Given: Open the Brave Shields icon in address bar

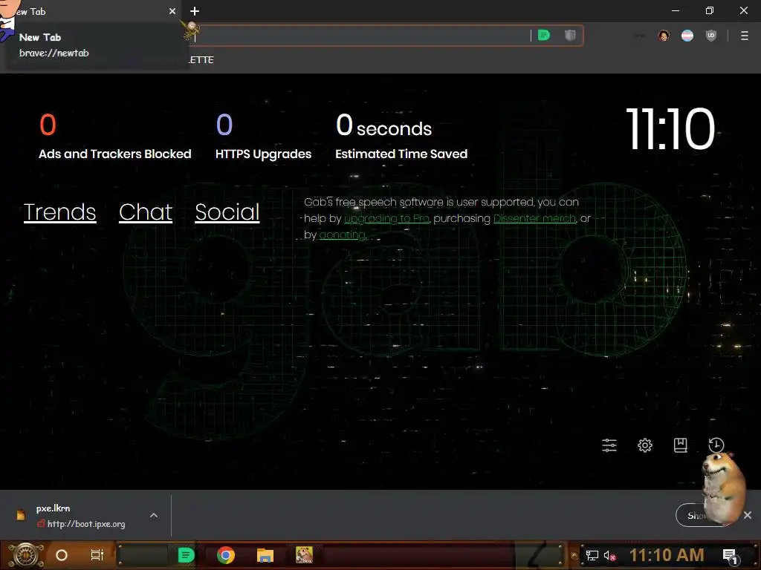Looking at the screenshot, I should (570, 36).
